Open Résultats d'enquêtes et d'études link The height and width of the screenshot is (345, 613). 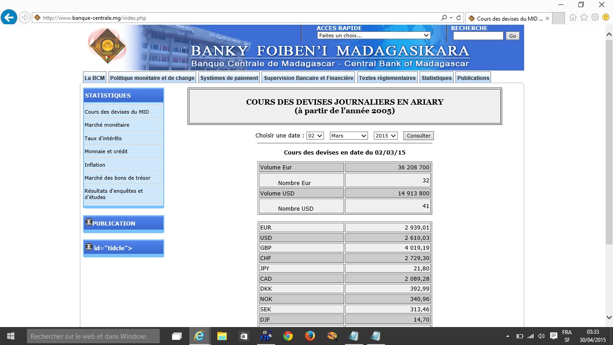tap(114, 194)
